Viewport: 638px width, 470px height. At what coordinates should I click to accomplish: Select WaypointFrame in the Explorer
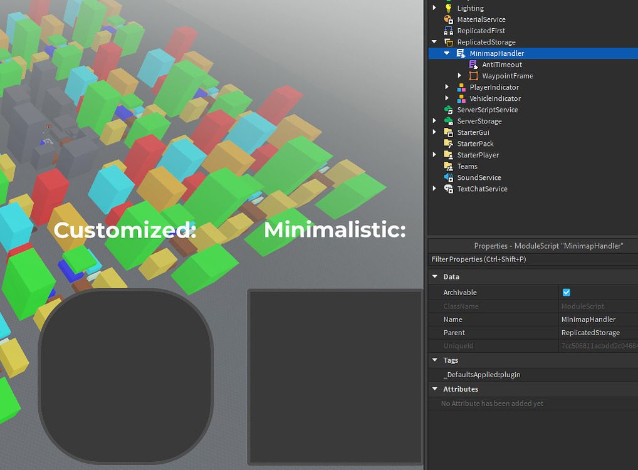click(x=508, y=76)
